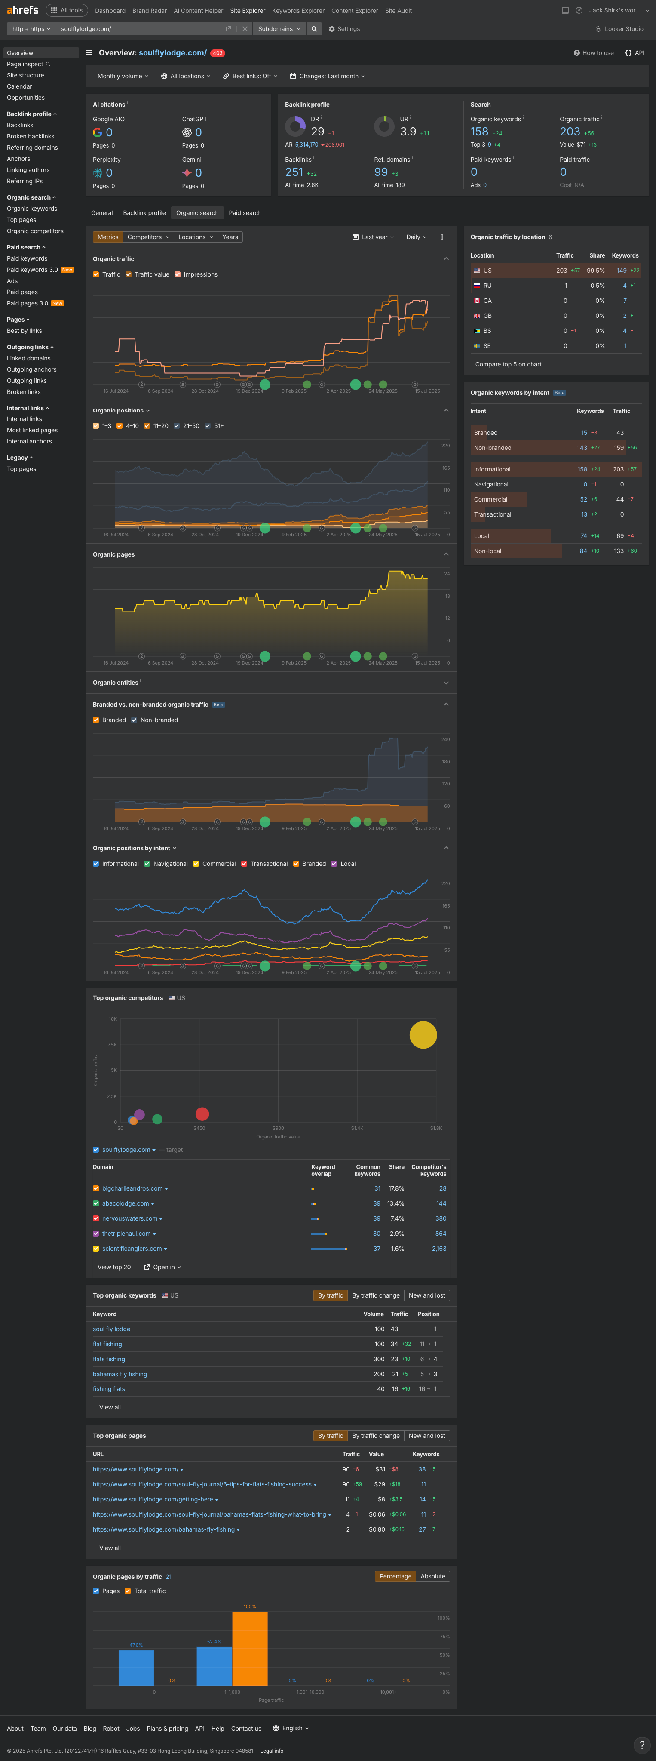
Task: Click the organic keywords value 158
Action: (x=479, y=132)
